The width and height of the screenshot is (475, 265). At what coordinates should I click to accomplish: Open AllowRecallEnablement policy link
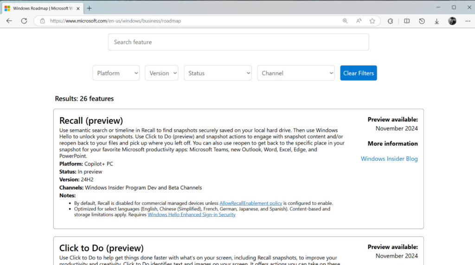250,203
